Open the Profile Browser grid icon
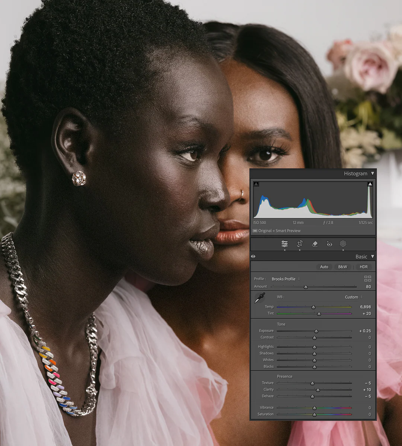This screenshot has height=446, width=402. point(367,279)
